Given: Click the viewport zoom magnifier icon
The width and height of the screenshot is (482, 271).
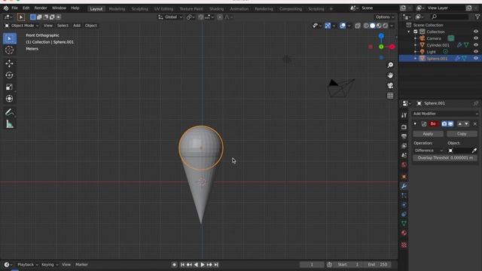Looking at the screenshot, I should point(390,65).
